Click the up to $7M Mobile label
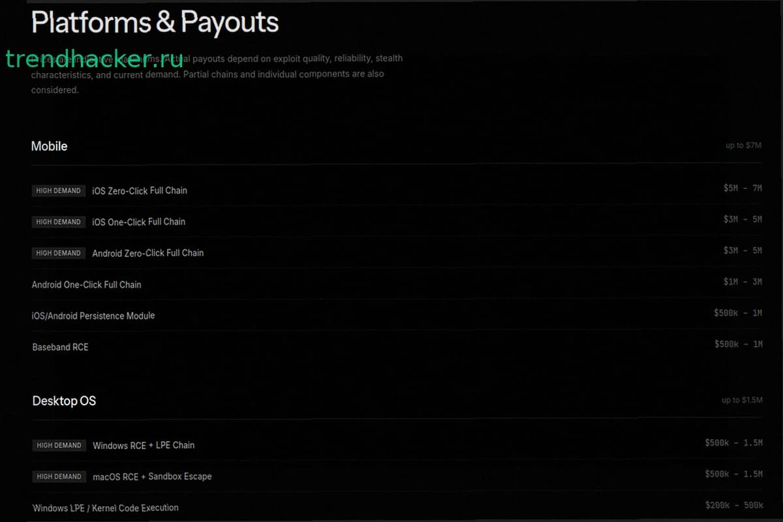Viewport: 783px width, 522px height. click(744, 146)
